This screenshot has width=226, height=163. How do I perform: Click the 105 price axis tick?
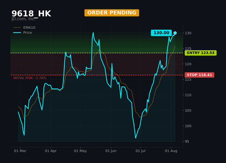pos(188,111)
